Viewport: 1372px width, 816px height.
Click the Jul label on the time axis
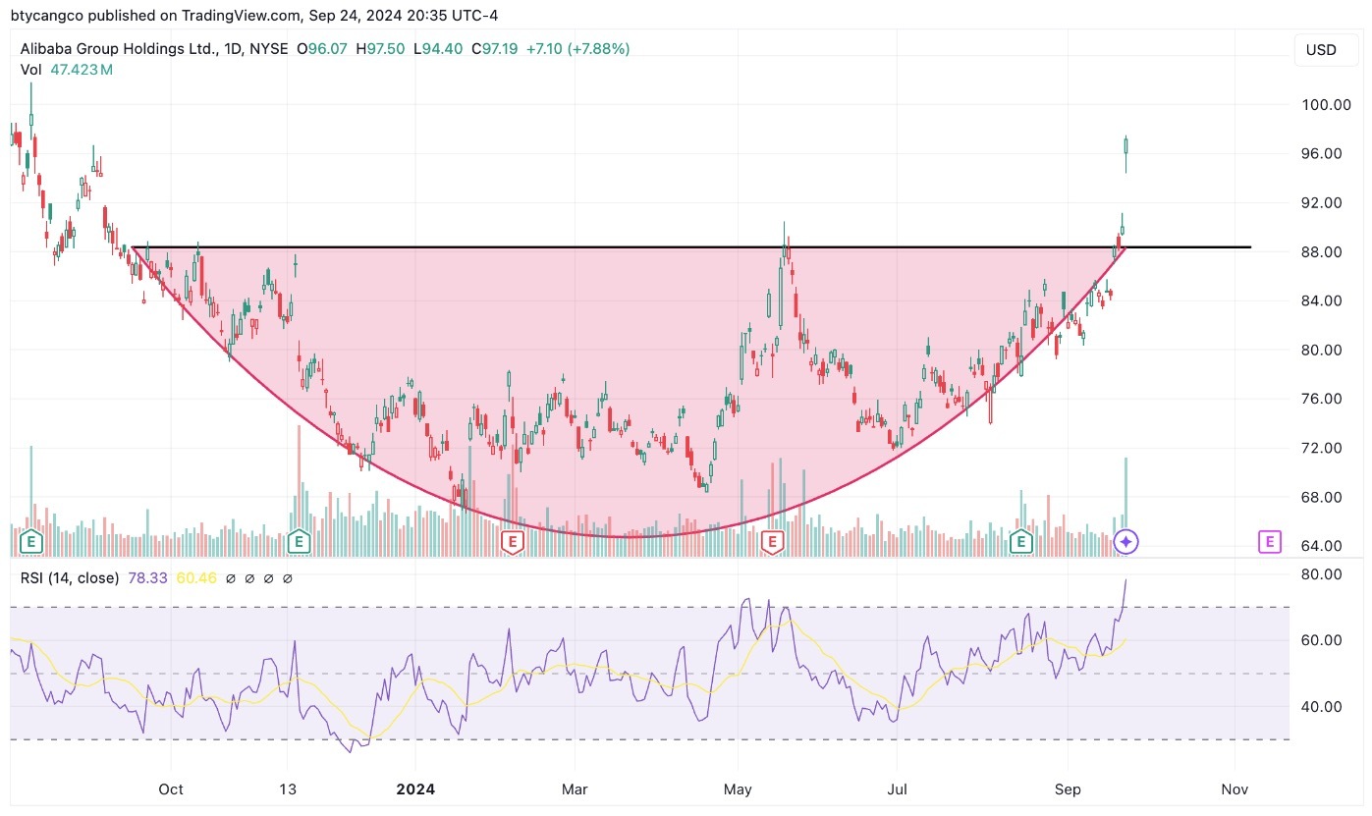(x=897, y=789)
